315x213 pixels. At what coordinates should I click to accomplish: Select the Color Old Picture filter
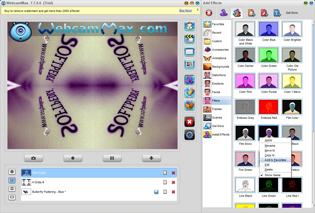[x=292, y=55]
